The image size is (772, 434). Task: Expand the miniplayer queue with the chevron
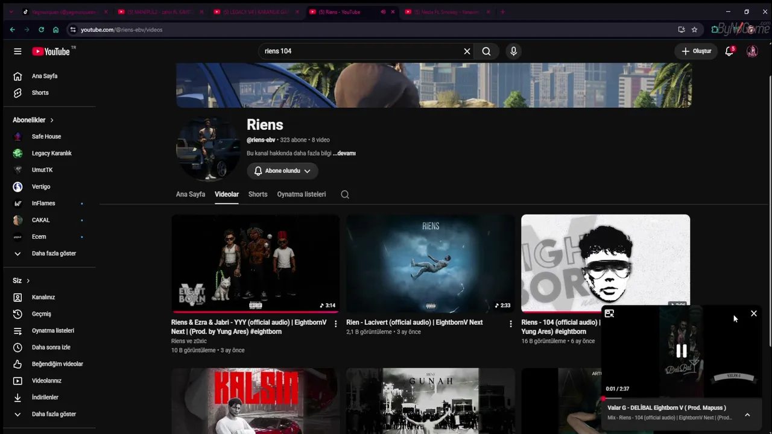[747, 415]
